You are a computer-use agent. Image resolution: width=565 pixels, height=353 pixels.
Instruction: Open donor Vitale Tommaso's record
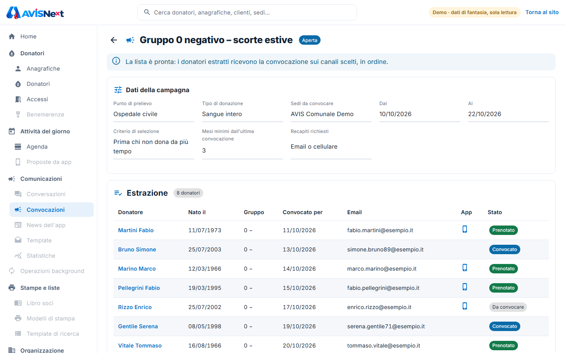(140, 346)
